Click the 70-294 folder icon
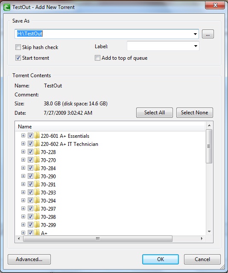This screenshot has width=228, height=273. (x=37, y=200)
